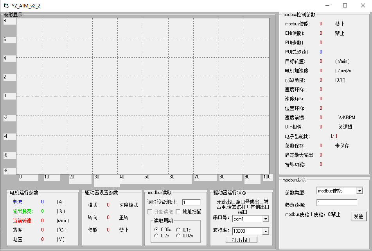Close the YZ_AIM_v2_2 window
372x251 pixels.
pos(363,5)
